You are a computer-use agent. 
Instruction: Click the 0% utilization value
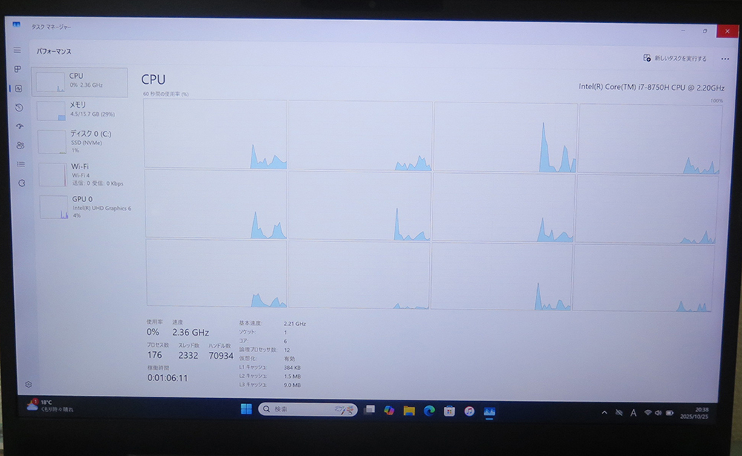tap(152, 332)
